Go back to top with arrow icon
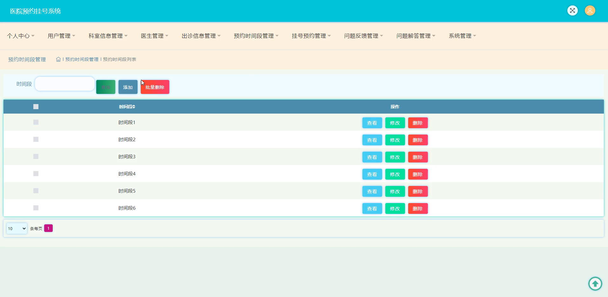Image resolution: width=608 pixels, height=297 pixels. click(x=595, y=283)
